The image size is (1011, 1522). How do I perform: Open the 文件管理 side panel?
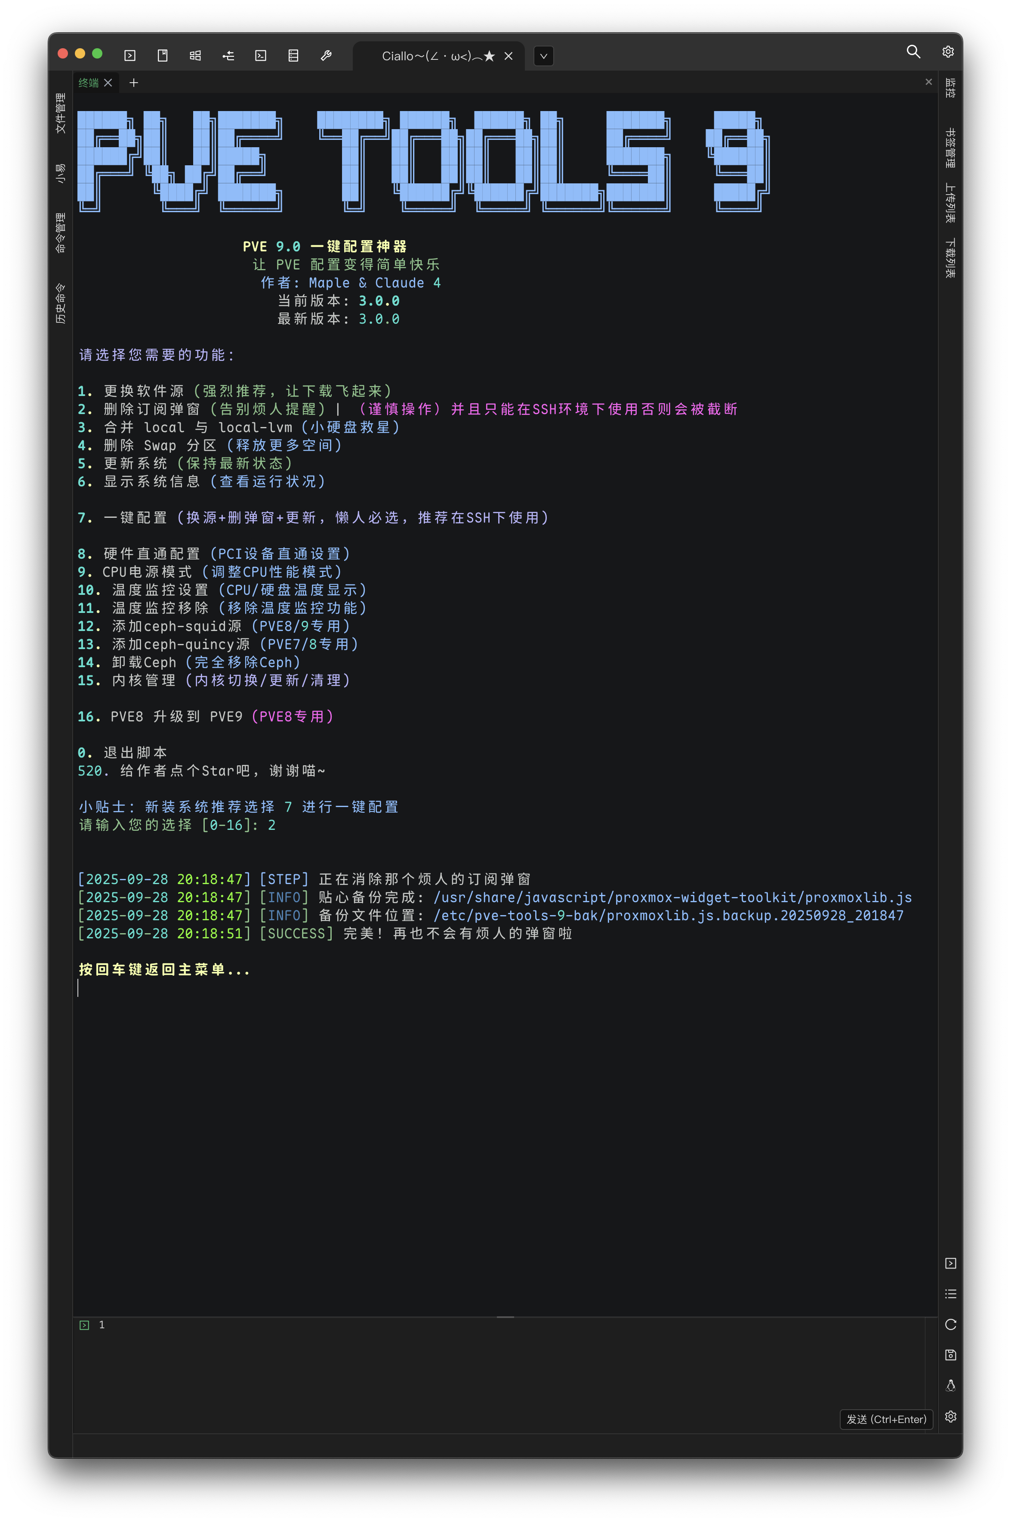[61, 113]
